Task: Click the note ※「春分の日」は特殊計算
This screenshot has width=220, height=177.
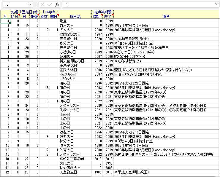Action: click(x=133, y=43)
